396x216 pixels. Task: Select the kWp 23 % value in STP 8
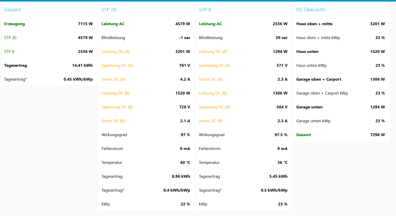tap(283, 204)
